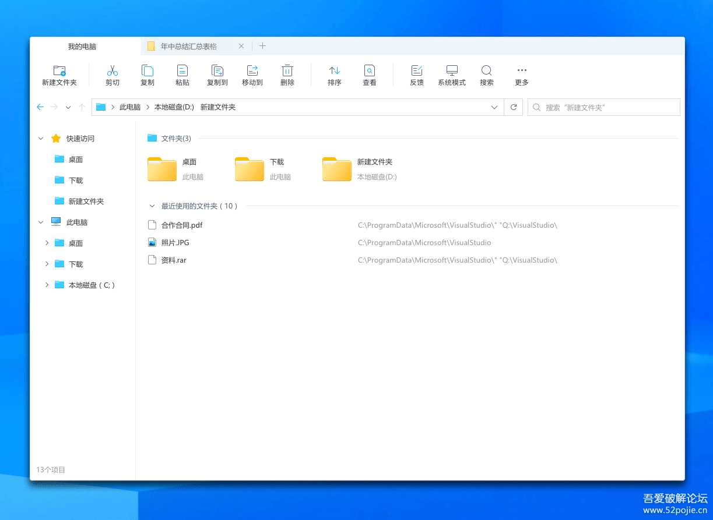This screenshot has height=520, width=713.
Task: Click the 移动到 (move to) icon
Action: click(252, 71)
